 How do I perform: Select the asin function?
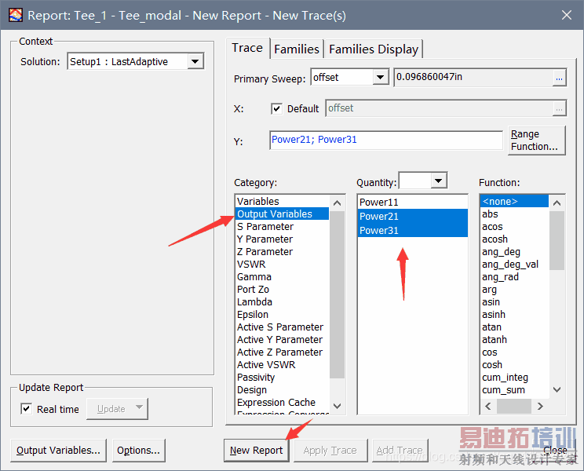point(514,302)
